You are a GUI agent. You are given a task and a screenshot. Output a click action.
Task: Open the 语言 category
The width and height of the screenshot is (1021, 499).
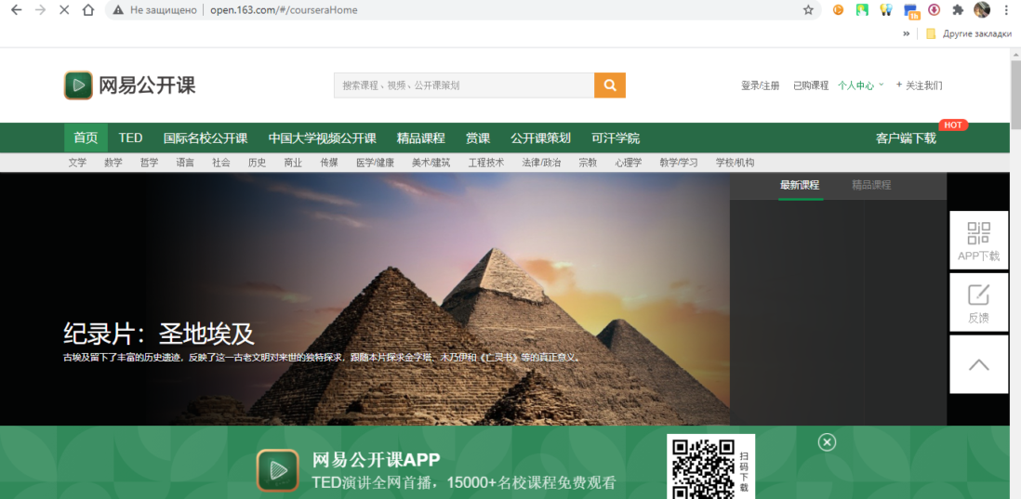click(185, 163)
